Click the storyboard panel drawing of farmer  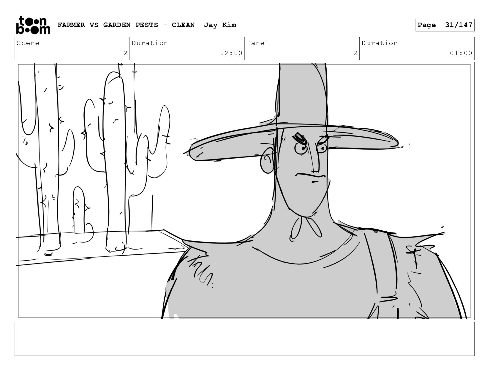pyautogui.click(x=244, y=191)
